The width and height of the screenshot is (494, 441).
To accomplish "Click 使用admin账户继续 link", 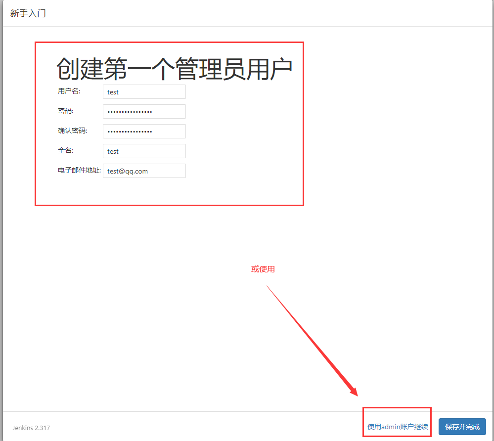I will coord(398,427).
